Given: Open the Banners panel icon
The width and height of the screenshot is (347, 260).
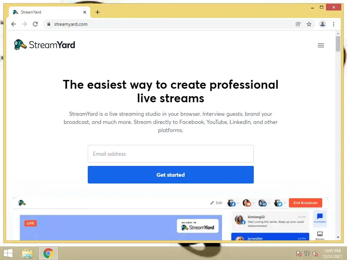Looking at the screenshot, I should 320,236.
